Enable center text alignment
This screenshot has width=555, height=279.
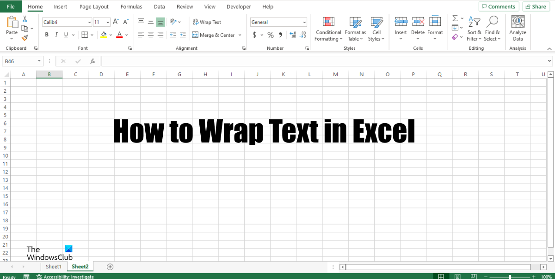point(150,35)
